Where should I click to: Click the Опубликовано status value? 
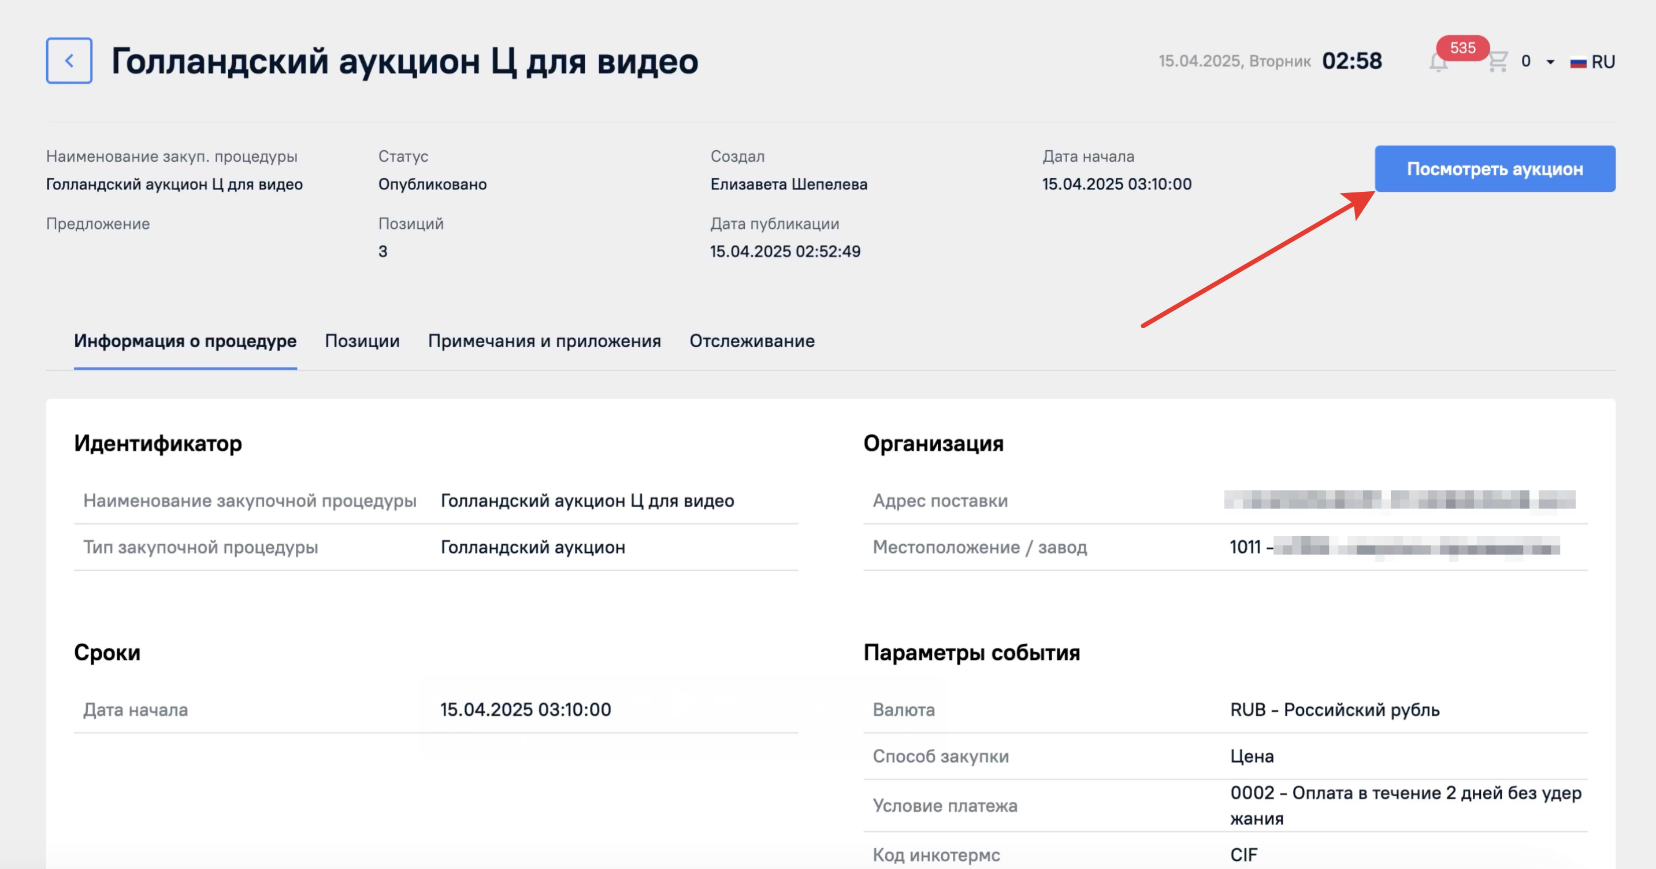(x=432, y=184)
